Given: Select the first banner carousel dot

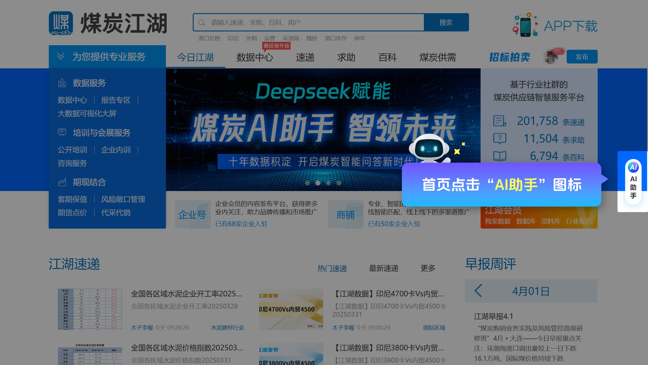Looking at the screenshot, I should pyautogui.click(x=307, y=183).
